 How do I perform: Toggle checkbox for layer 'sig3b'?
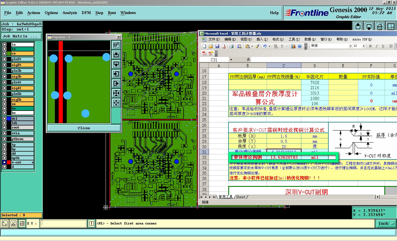coord(4,76)
